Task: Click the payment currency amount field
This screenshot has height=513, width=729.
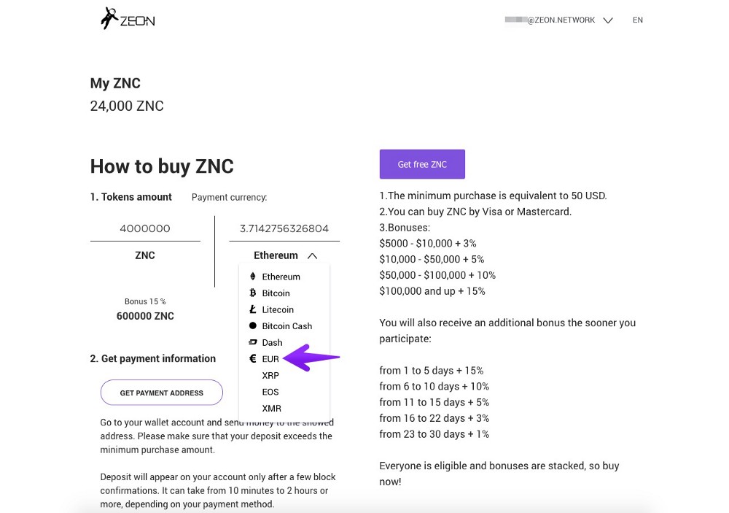Action: coord(284,228)
